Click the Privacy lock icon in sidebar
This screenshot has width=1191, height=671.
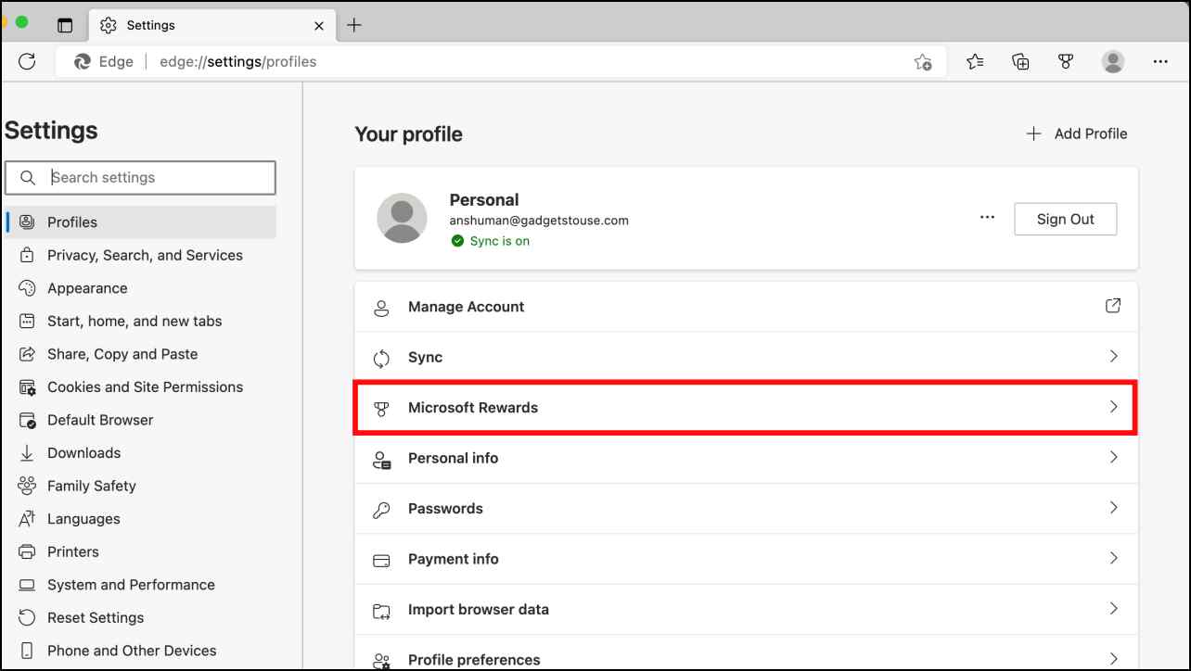[27, 255]
